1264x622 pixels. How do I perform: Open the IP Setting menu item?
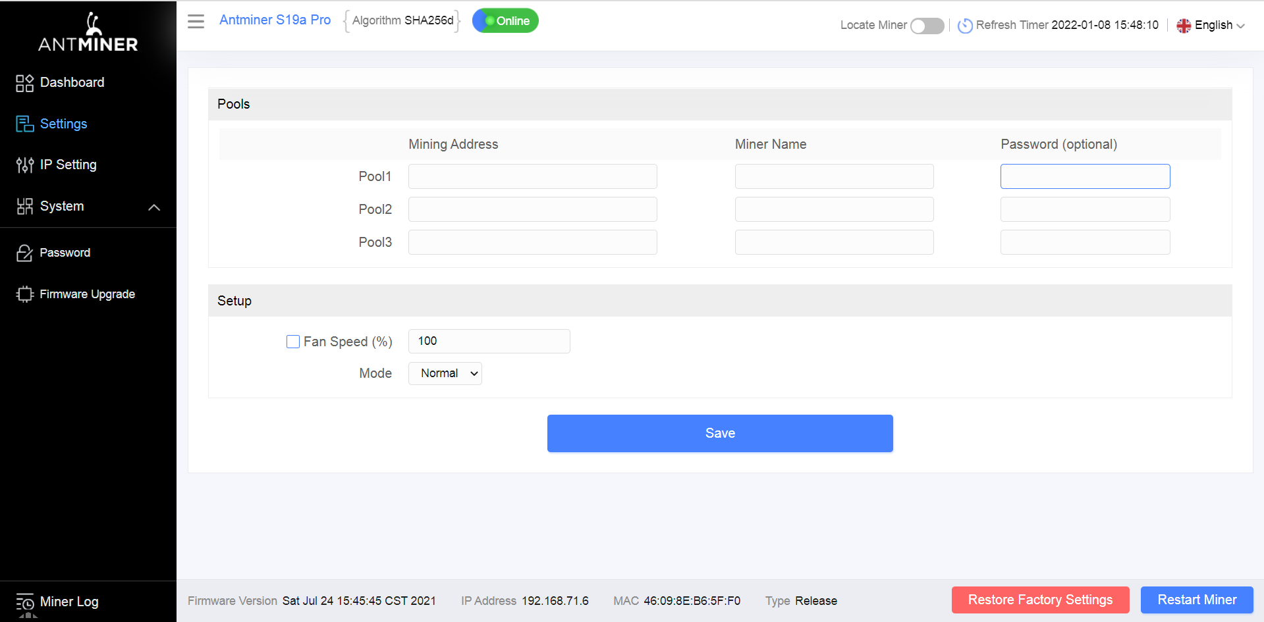(69, 165)
